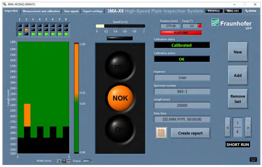262x167 pixels.
Task: Click the green LED under channel 1
Action: (20, 34)
